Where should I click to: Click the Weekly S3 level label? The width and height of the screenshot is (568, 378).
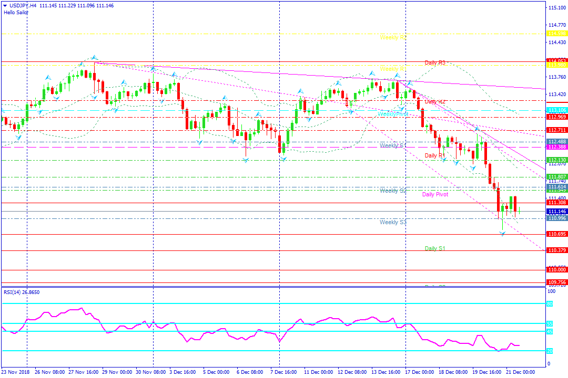point(393,223)
